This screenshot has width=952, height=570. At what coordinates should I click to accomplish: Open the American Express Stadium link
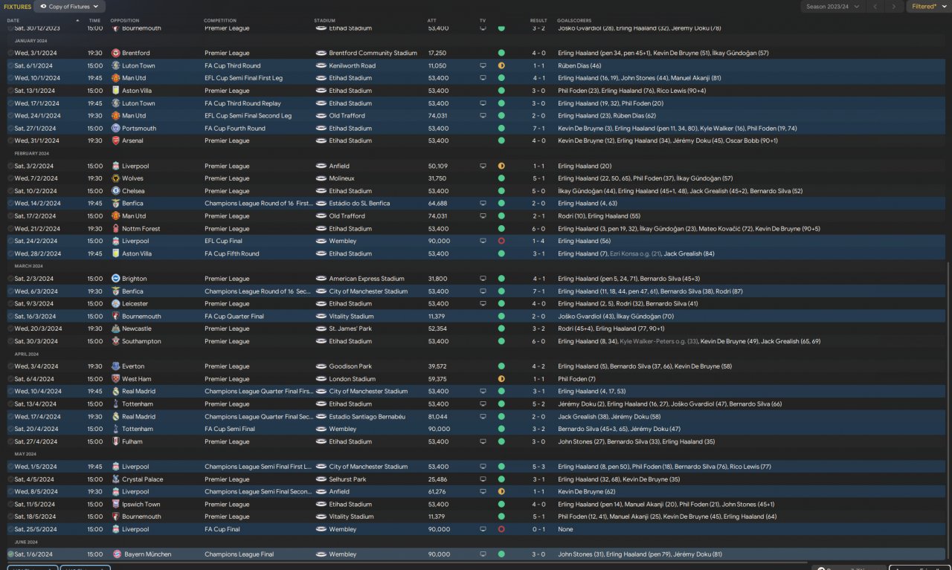[367, 279]
